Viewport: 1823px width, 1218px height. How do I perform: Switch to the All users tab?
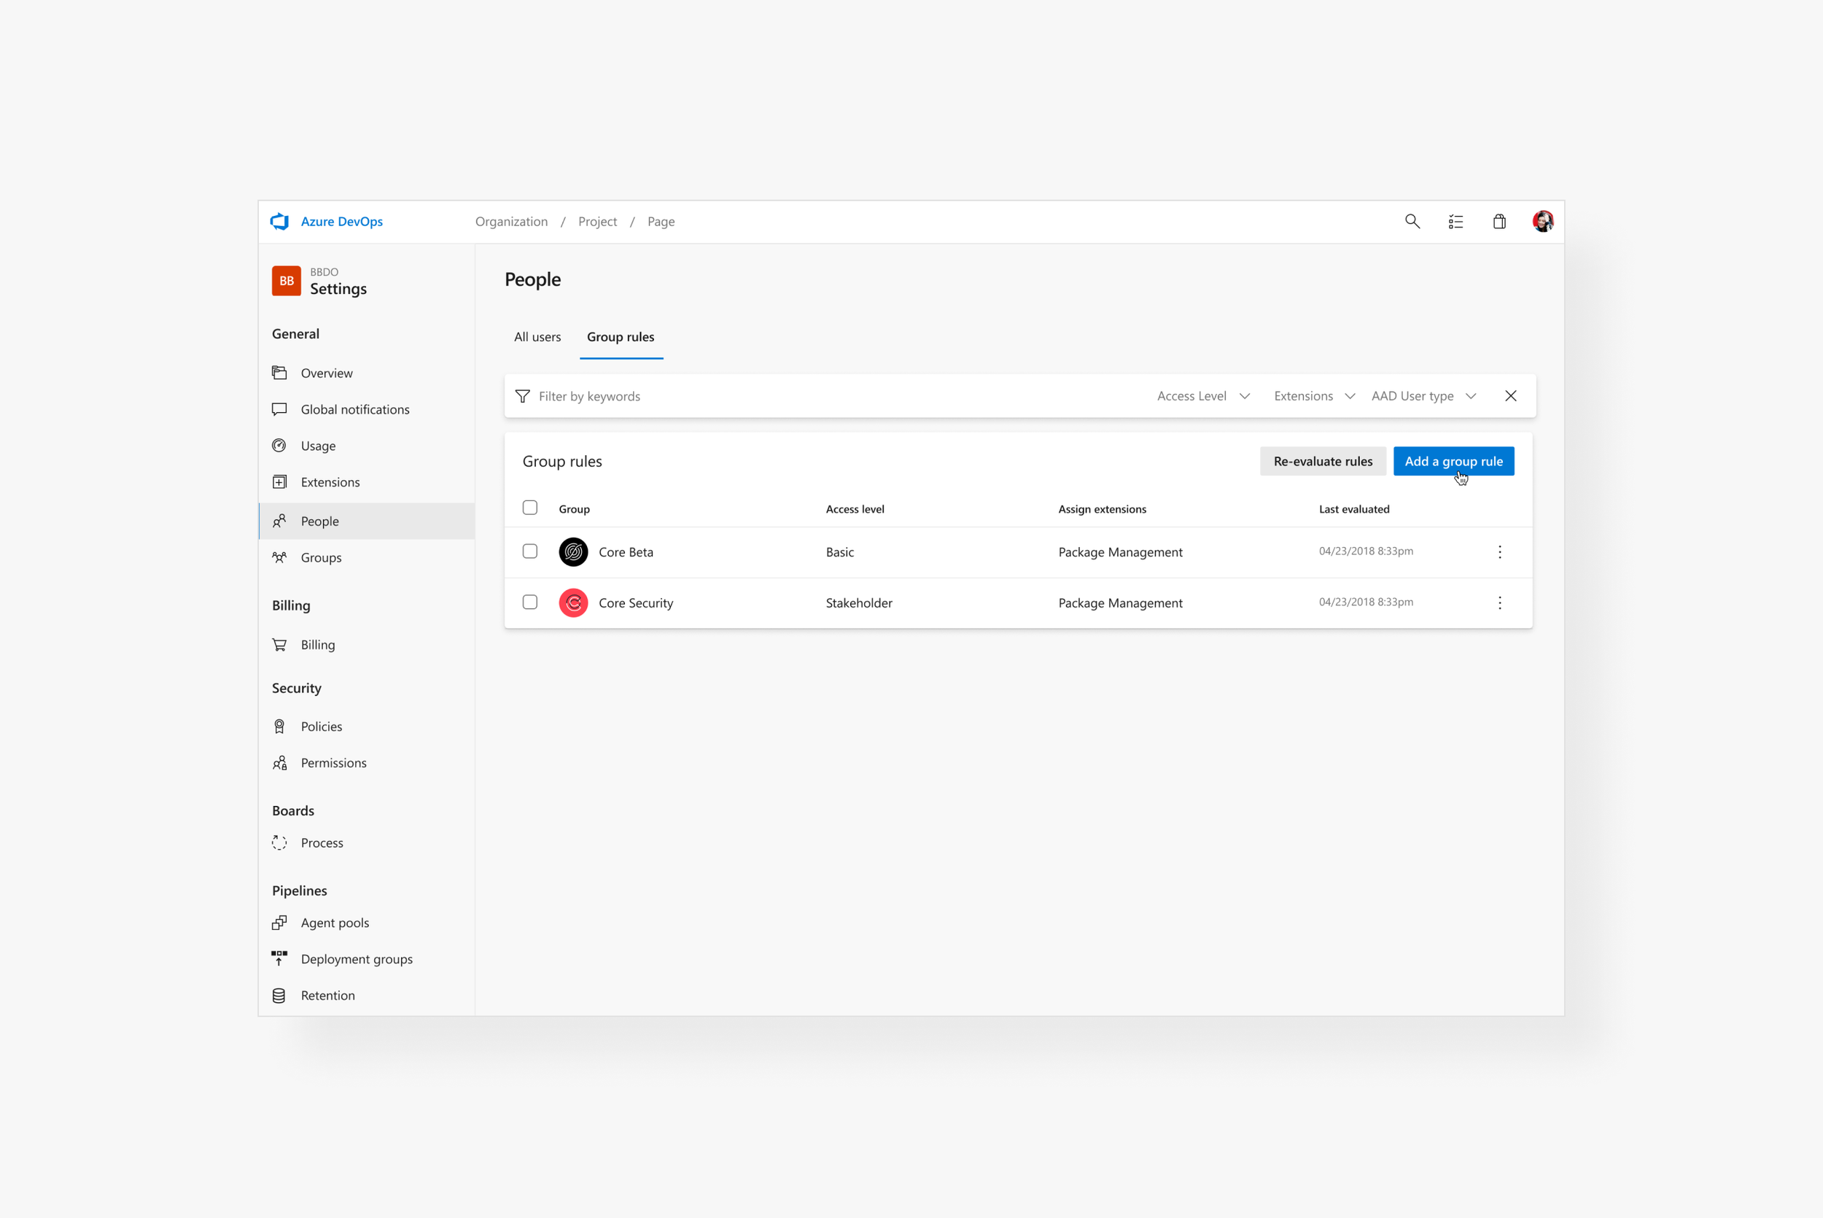[537, 337]
